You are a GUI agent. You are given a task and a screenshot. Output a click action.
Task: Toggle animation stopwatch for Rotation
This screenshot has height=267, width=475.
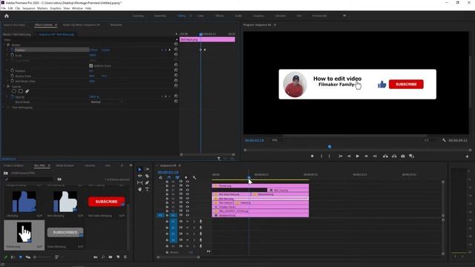point(12,70)
